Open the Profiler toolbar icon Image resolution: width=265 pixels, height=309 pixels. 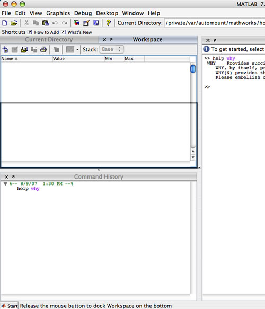(96, 23)
